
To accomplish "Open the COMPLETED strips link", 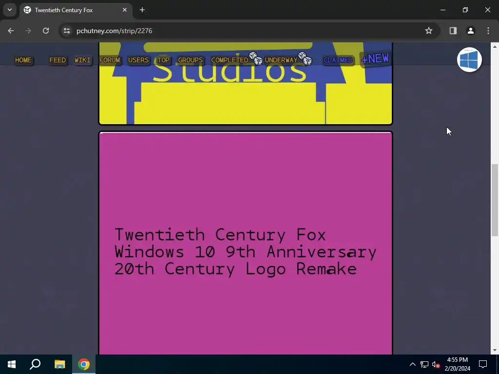I will pyautogui.click(x=230, y=60).
